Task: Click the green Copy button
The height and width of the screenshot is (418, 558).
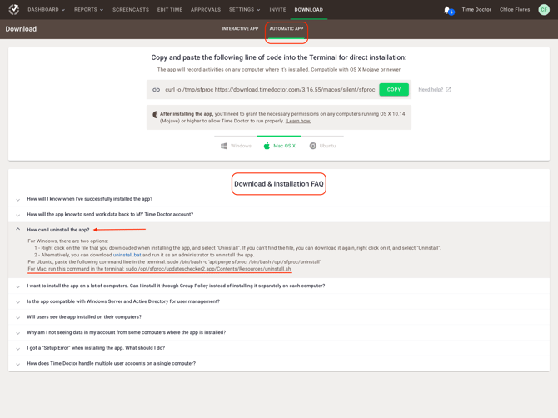Action: coord(394,90)
